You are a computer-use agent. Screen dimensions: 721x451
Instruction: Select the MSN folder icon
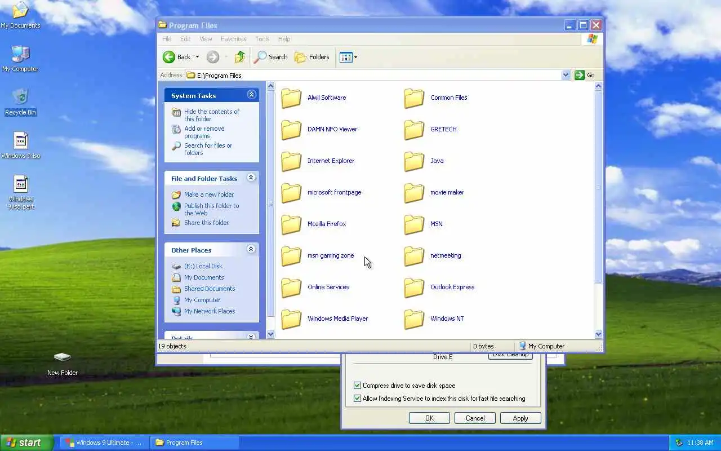(414, 224)
